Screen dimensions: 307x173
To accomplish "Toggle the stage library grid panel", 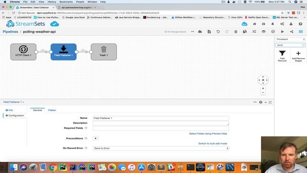I will pos(301,32).
